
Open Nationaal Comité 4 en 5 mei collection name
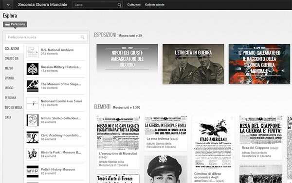tap(61, 101)
